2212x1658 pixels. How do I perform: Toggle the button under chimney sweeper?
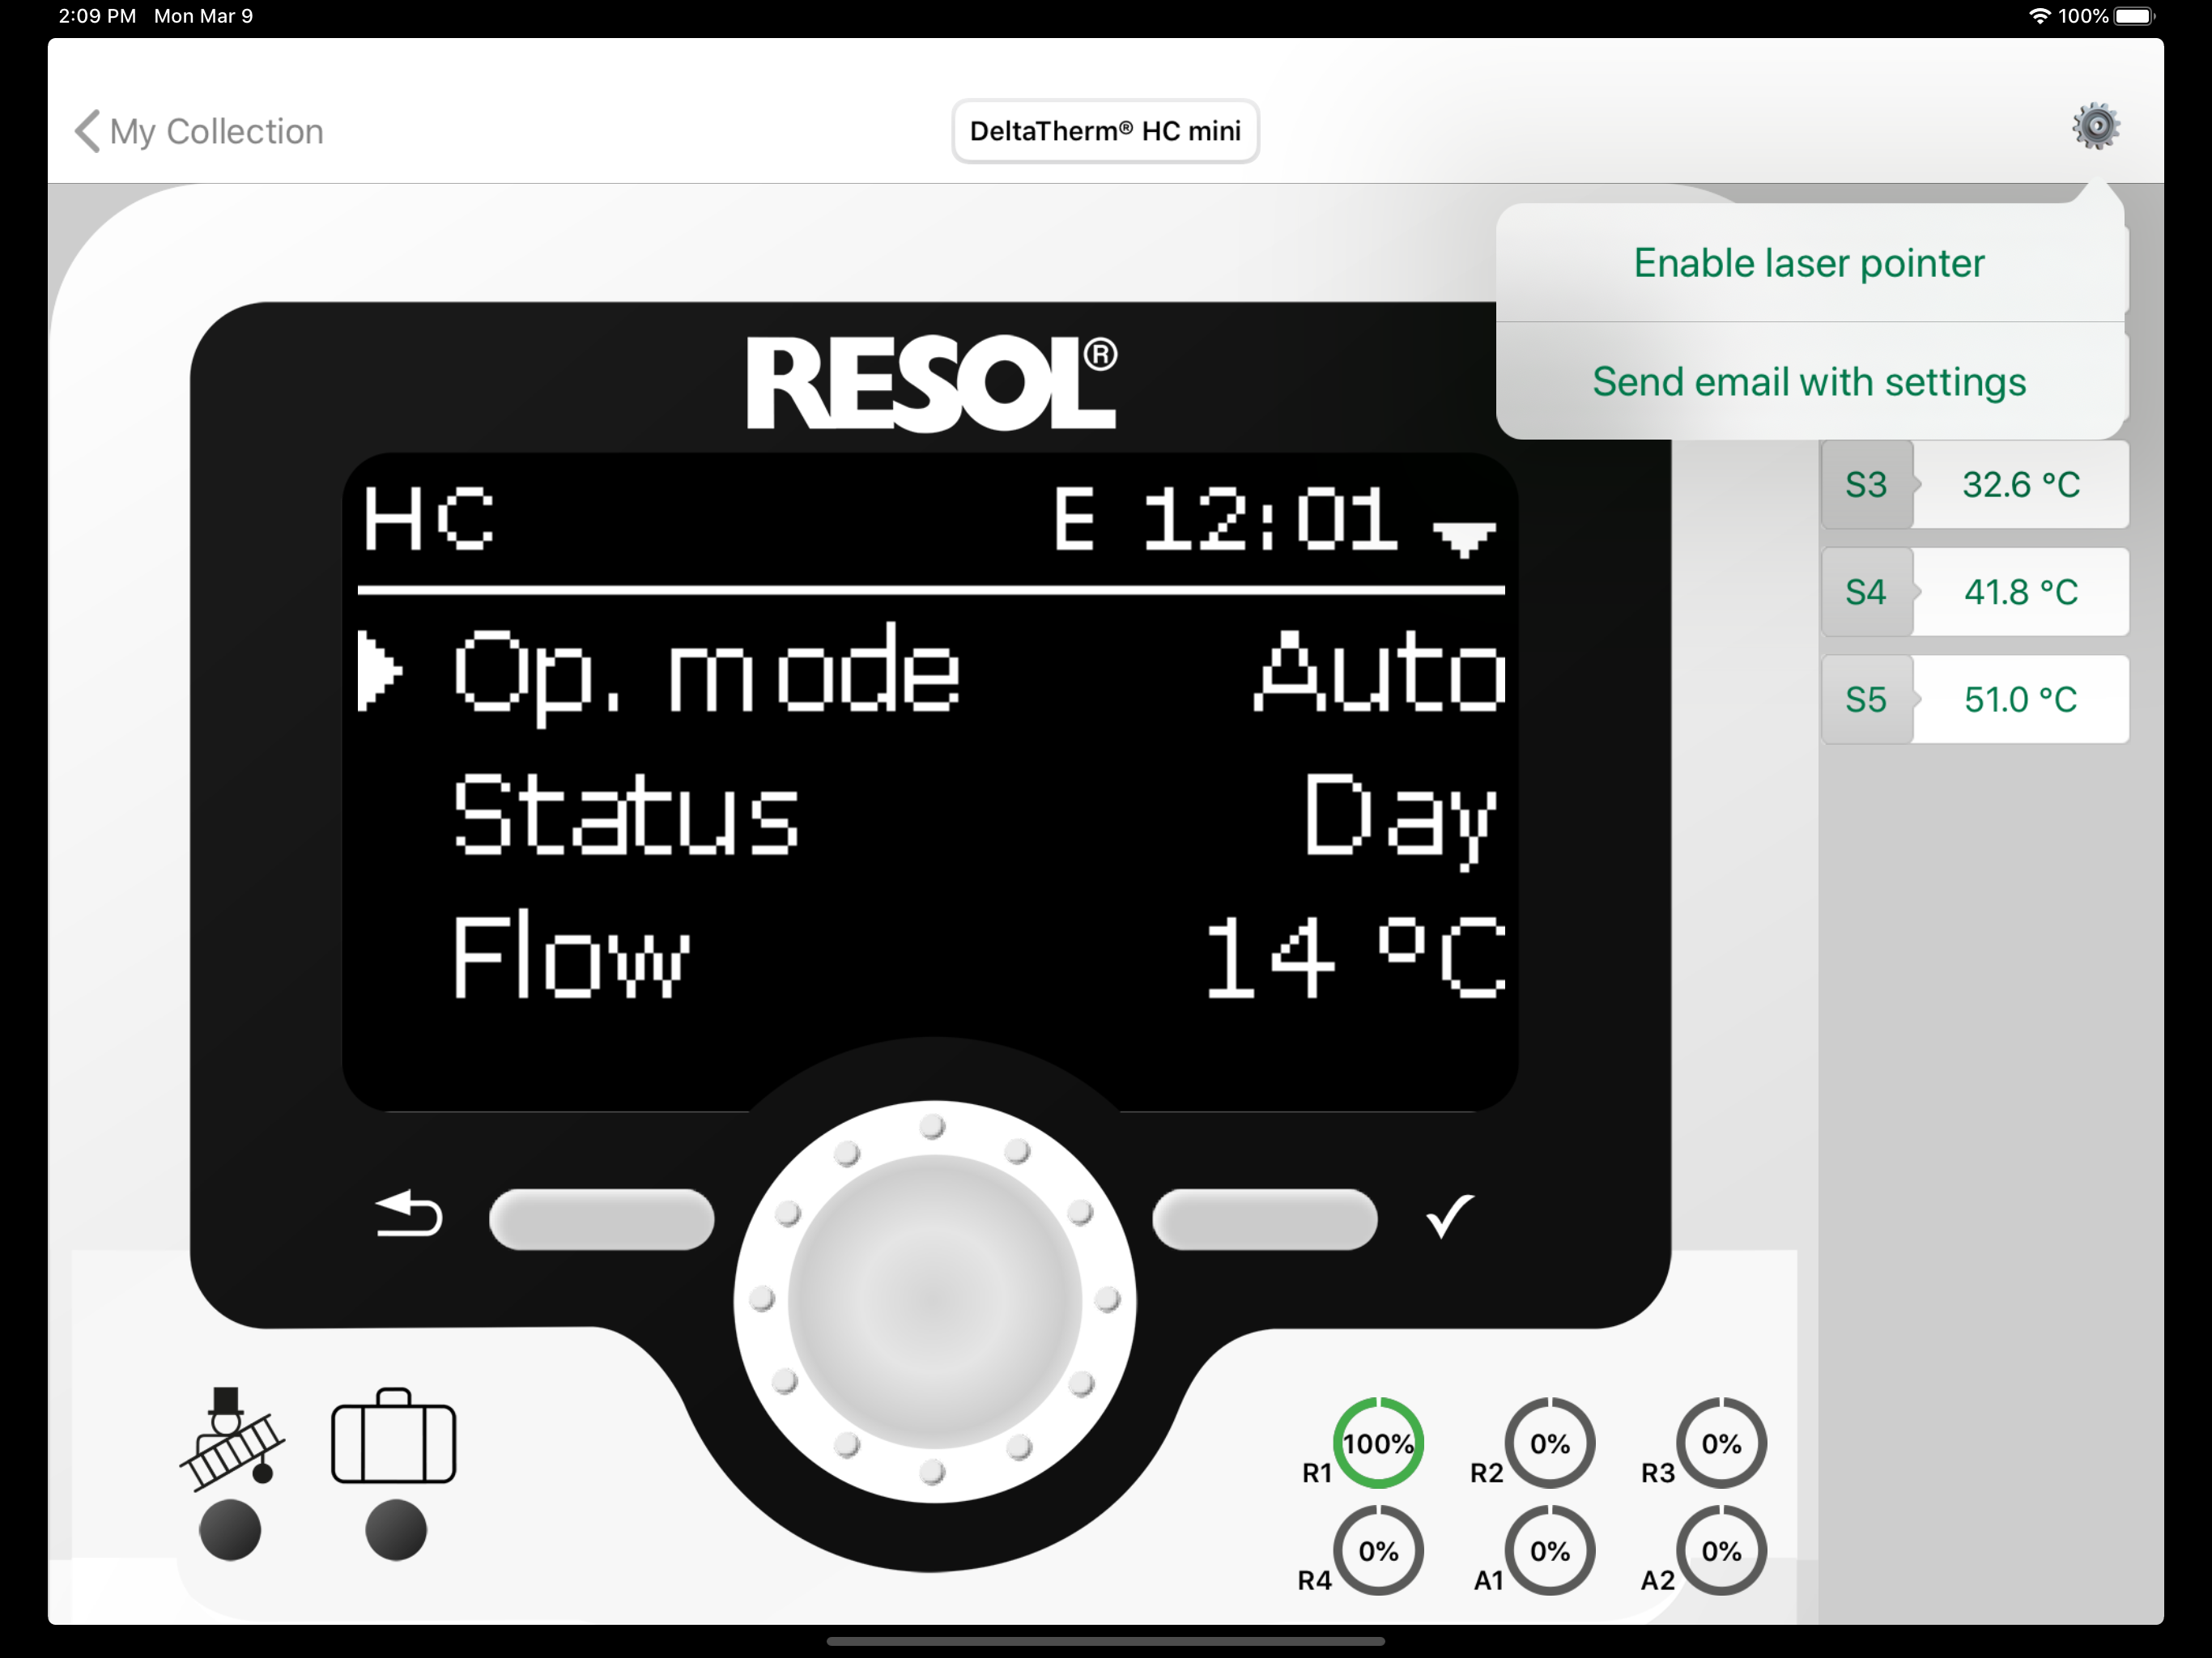[x=230, y=1529]
